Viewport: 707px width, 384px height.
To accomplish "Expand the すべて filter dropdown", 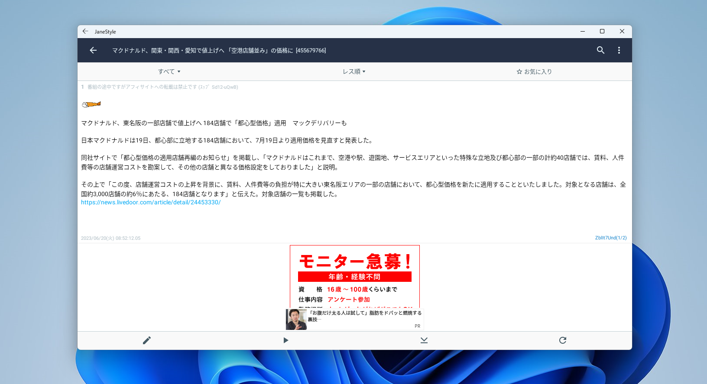I will [169, 71].
